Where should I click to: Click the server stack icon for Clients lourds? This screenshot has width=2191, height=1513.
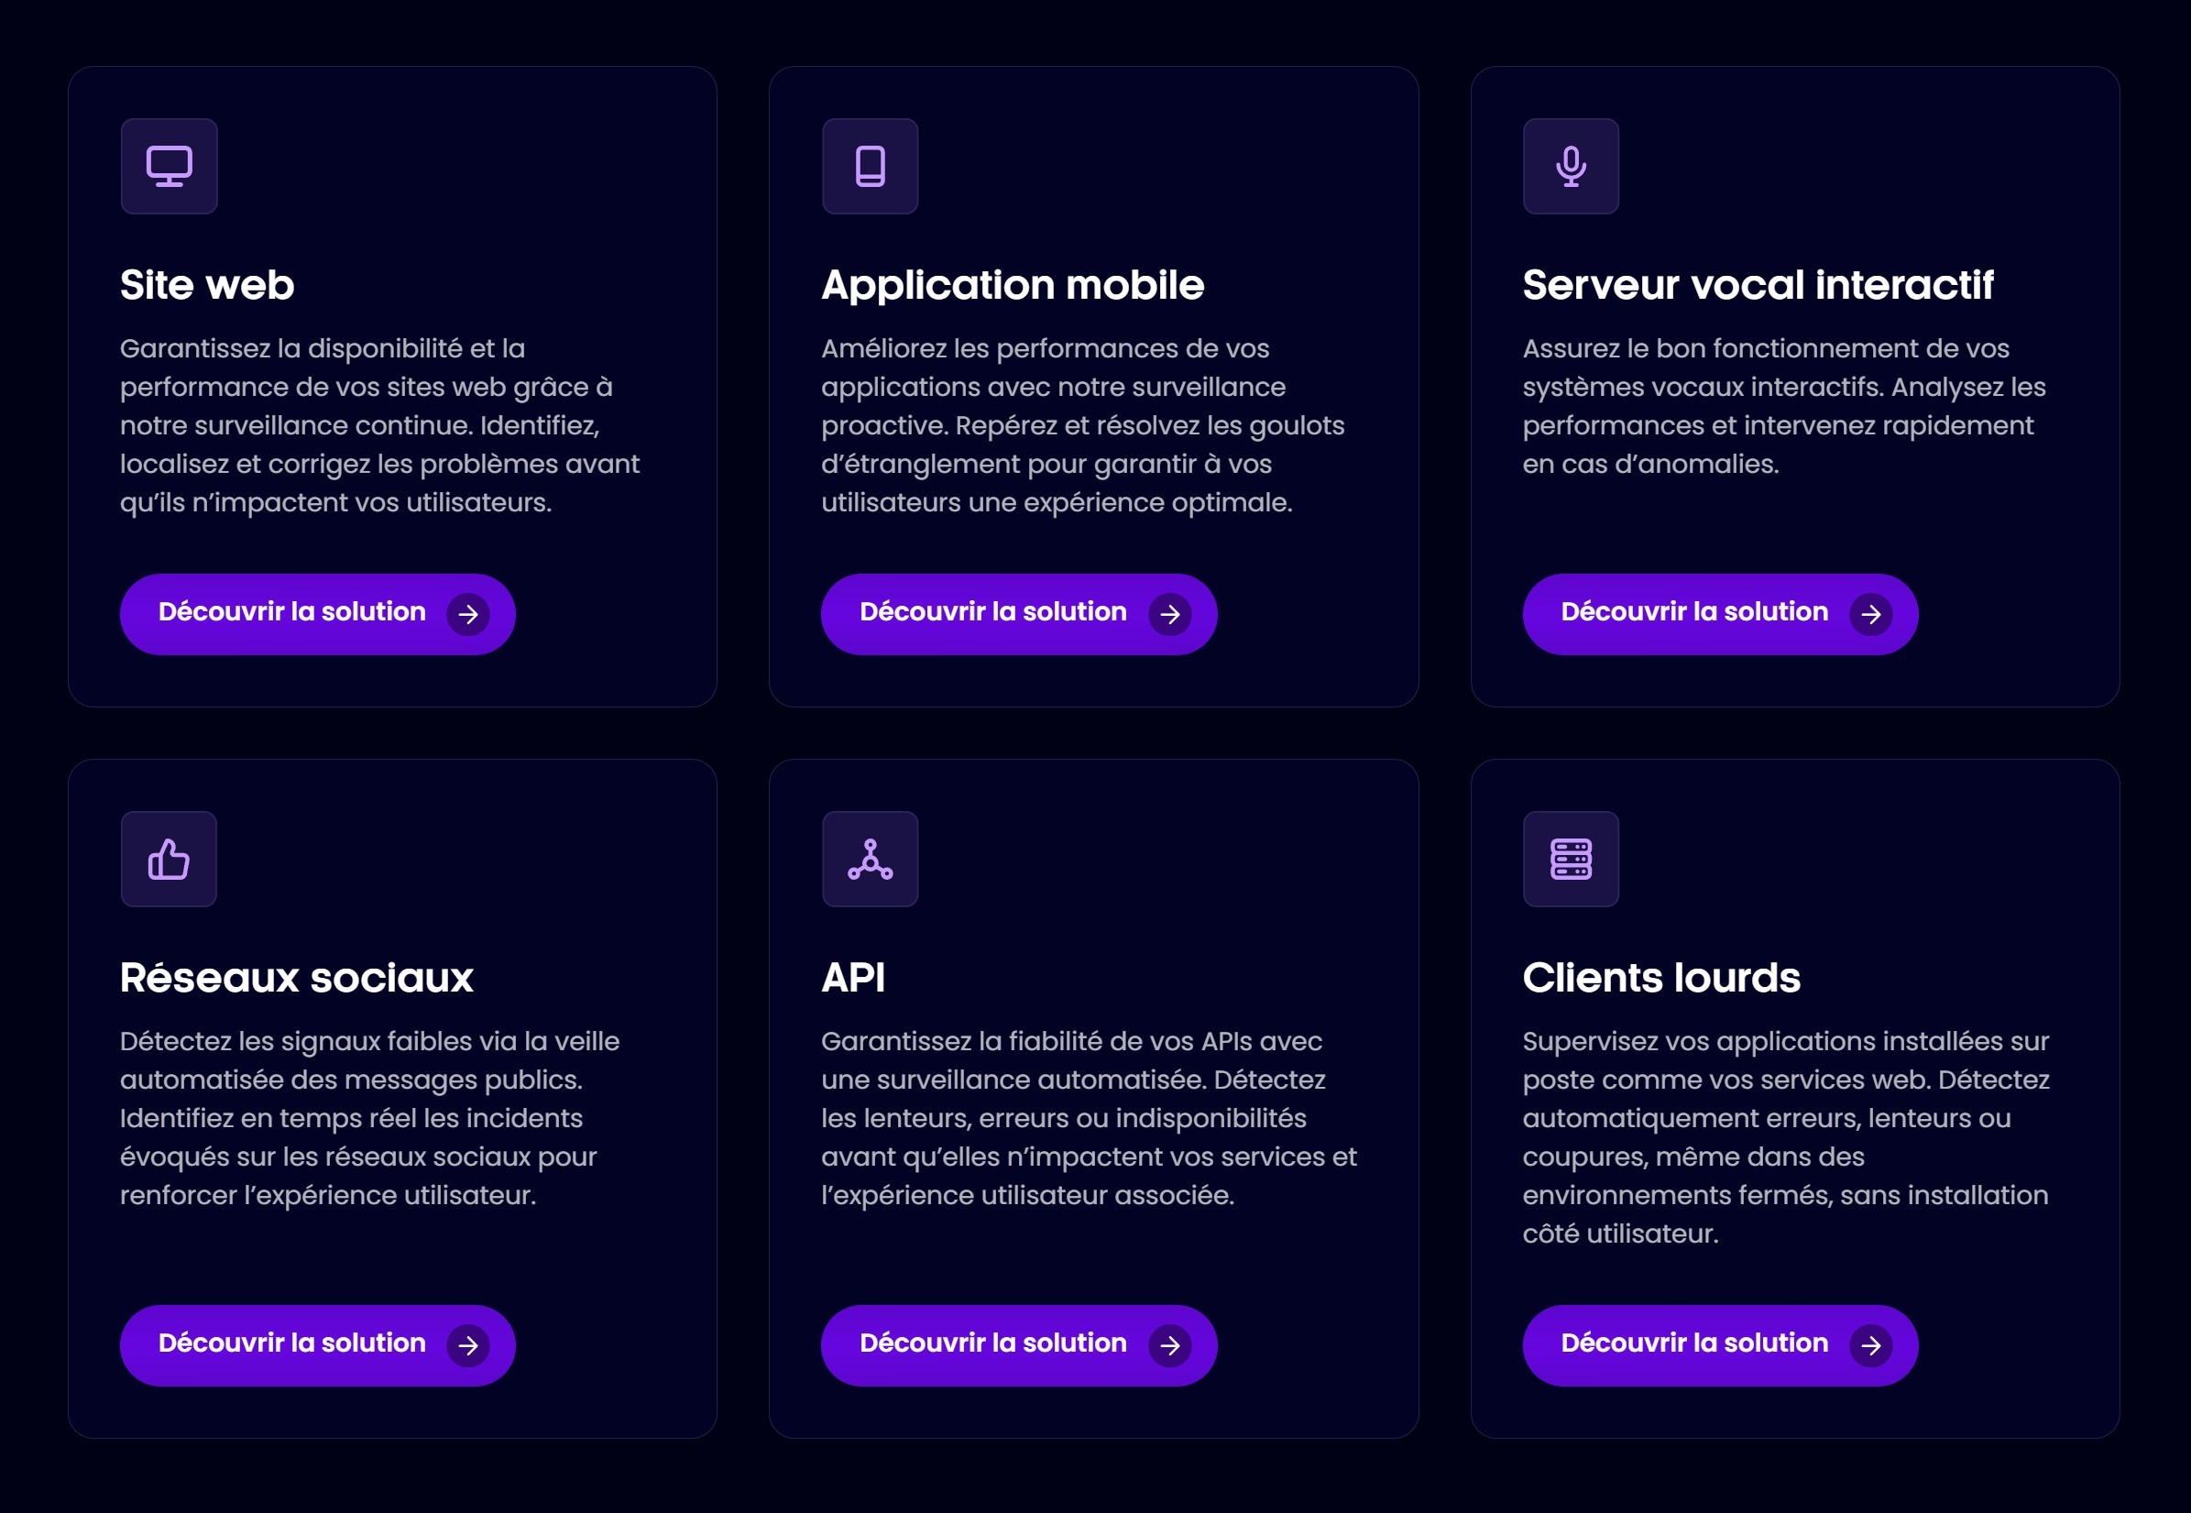coord(1571,859)
